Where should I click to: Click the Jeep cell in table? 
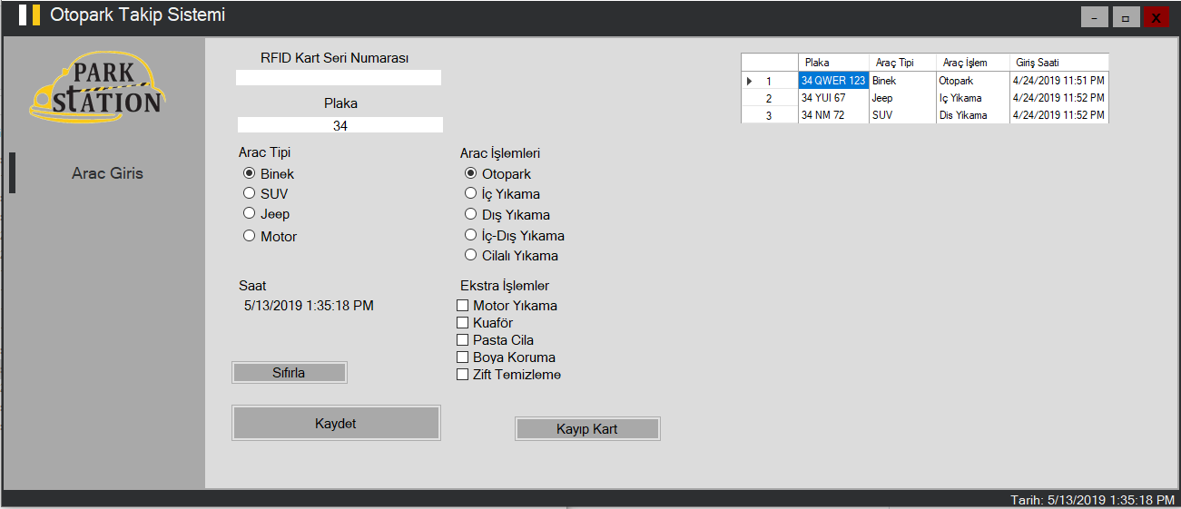pyautogui.click(x=903, y=98)
